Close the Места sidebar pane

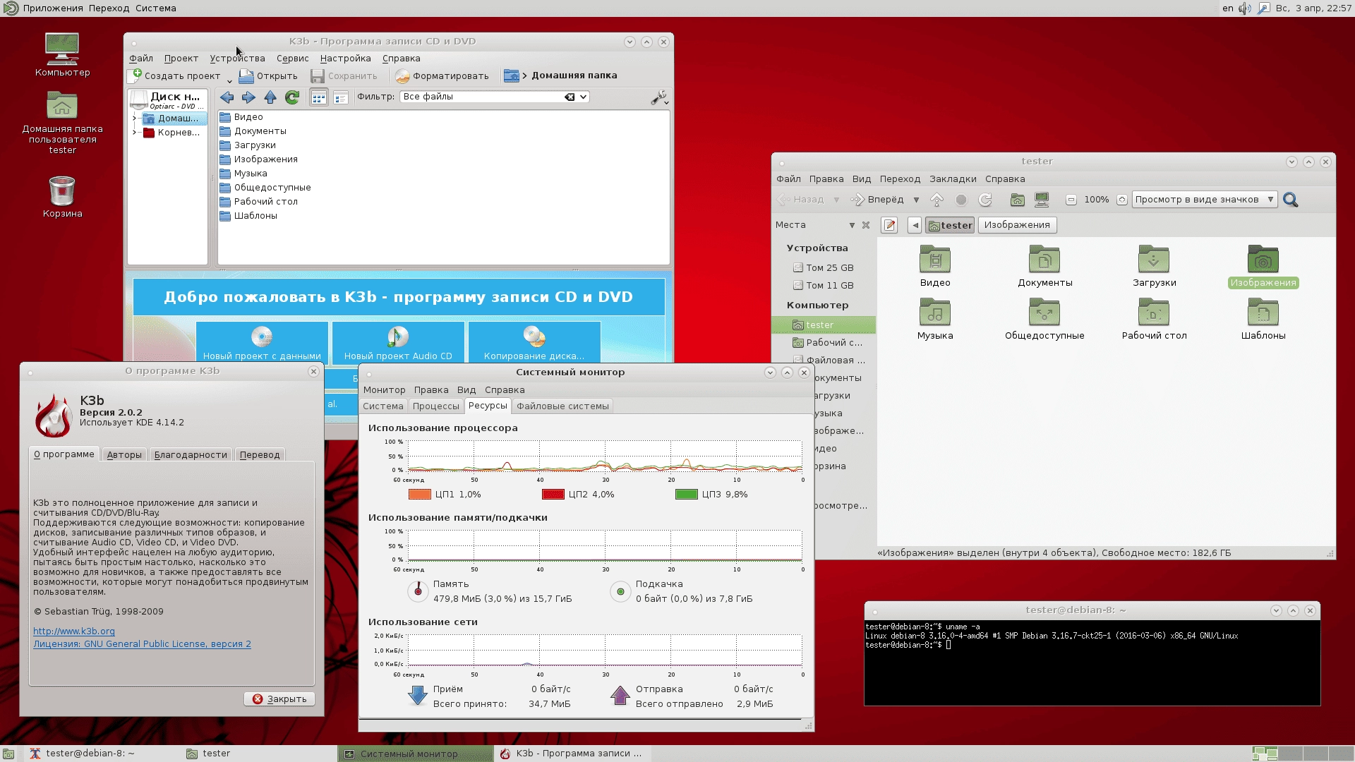click(866, 225)
